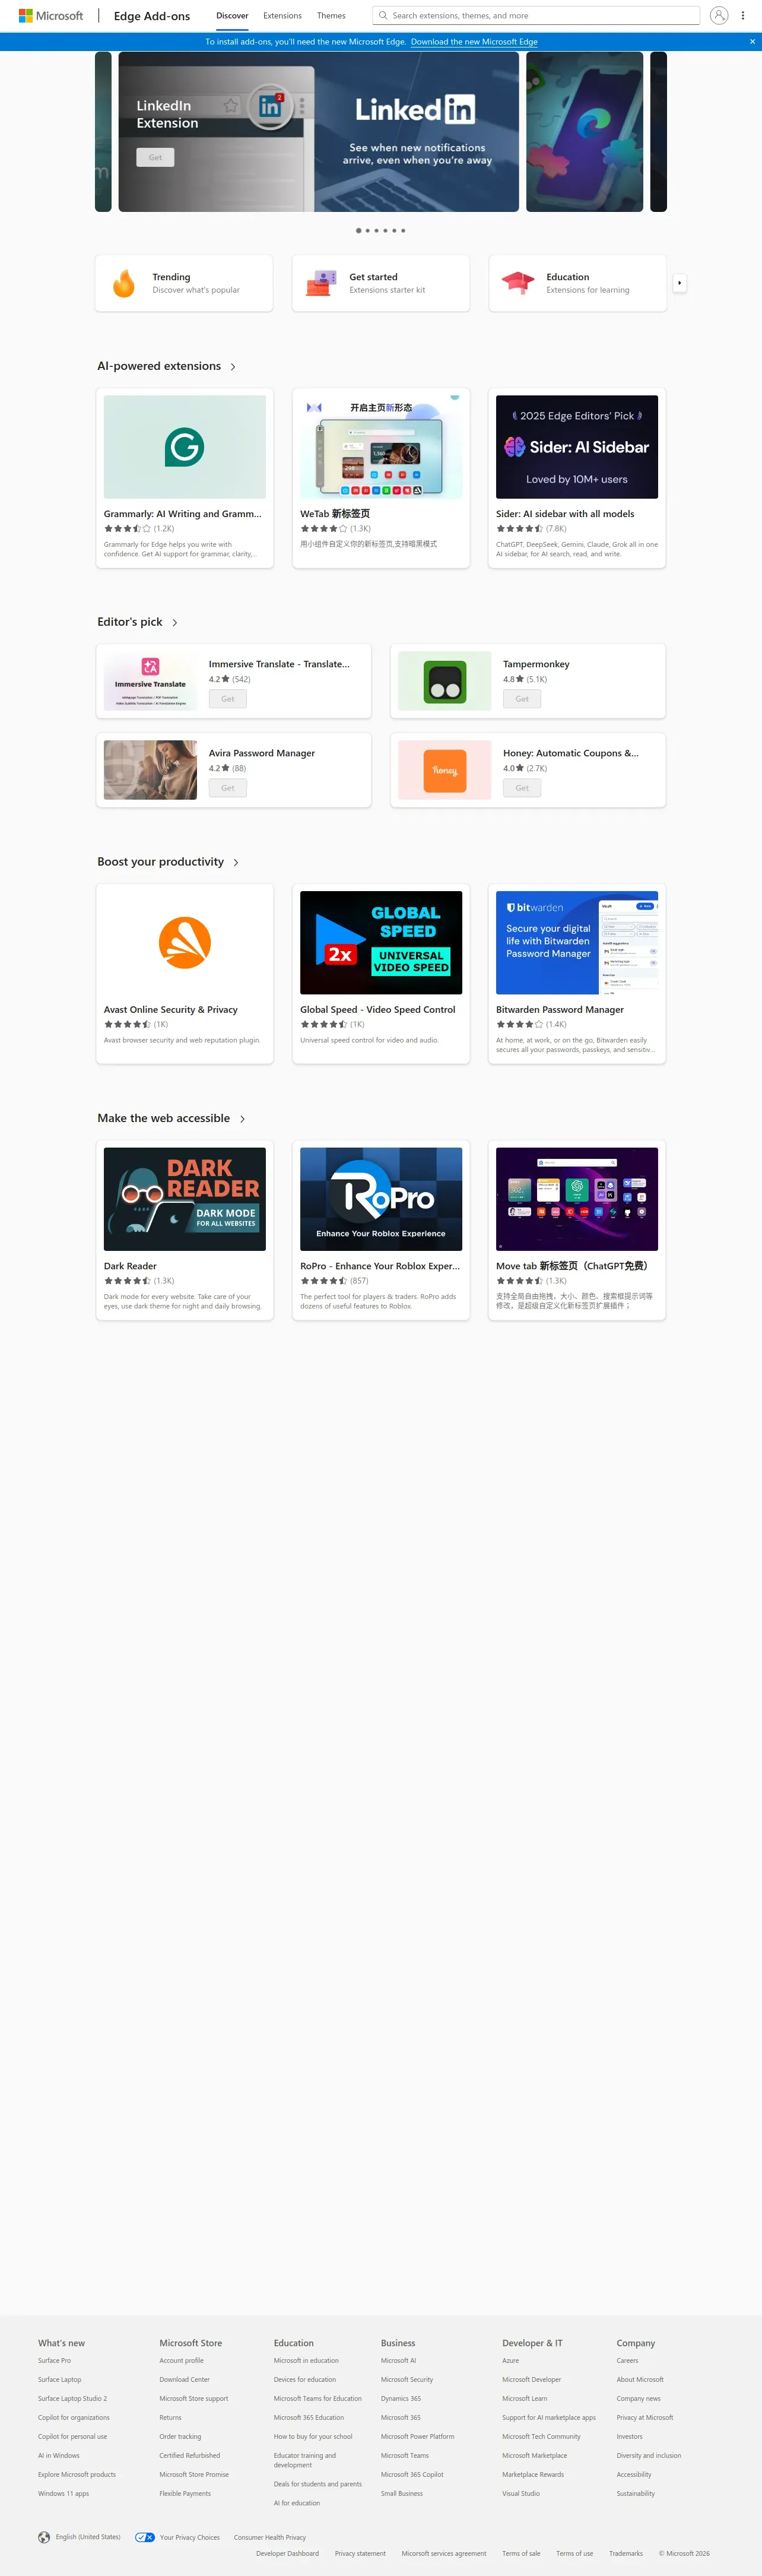Click Get button on LinkedIn Extension banner

[x=155, y=157]
